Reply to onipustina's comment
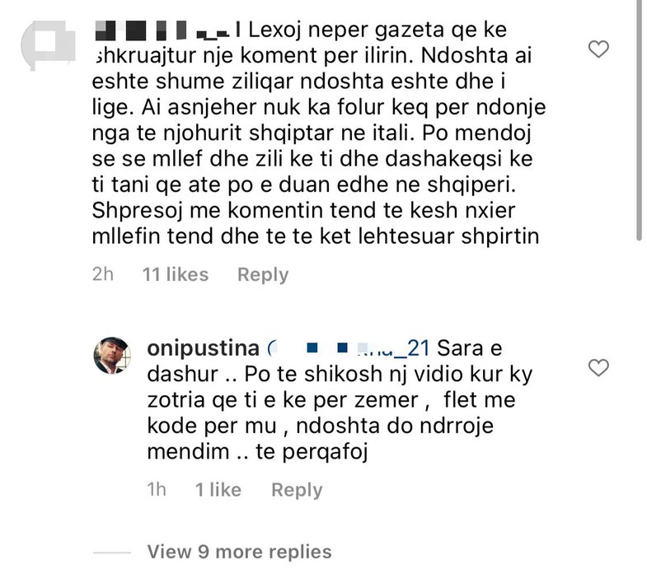This screenshot has height=569, width=647. point(297,490)
